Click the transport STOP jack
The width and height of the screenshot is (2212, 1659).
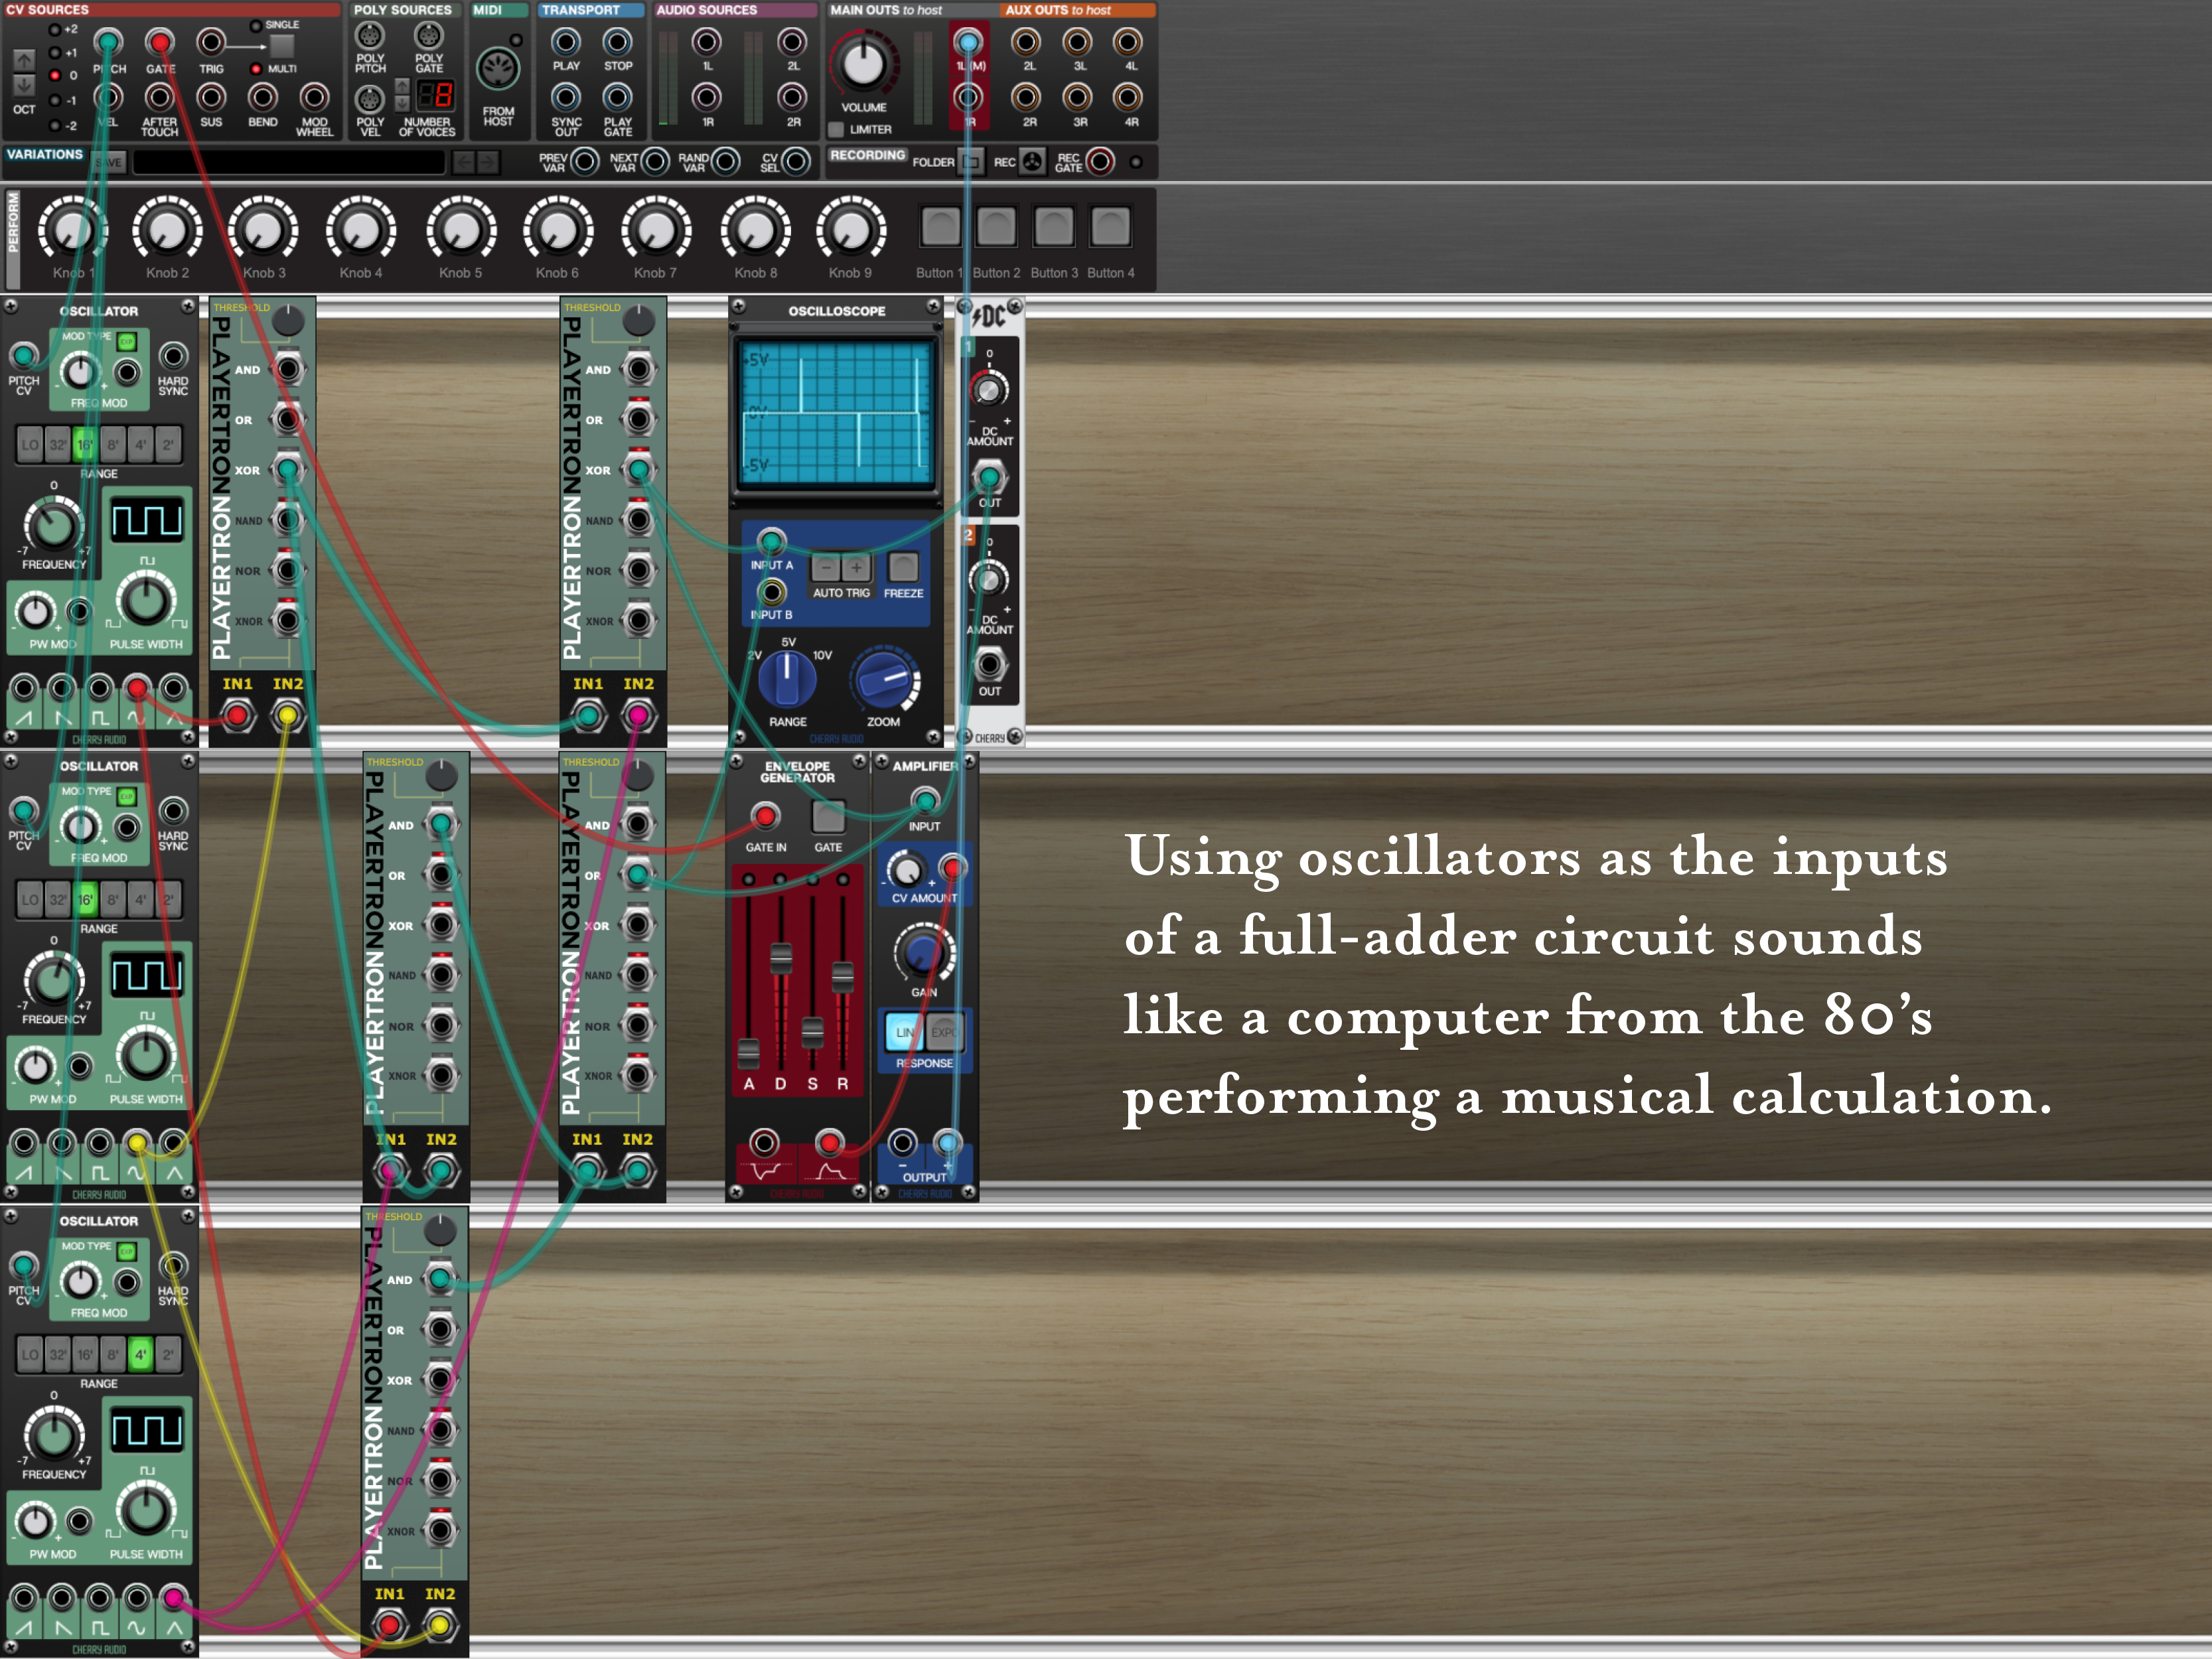pyautogui.click(x=617, y=42)
